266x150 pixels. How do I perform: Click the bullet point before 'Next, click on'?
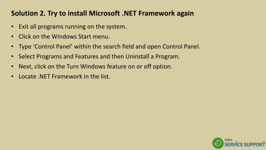coord(12,66)
